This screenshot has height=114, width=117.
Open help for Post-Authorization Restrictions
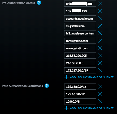tap(47, 86)
